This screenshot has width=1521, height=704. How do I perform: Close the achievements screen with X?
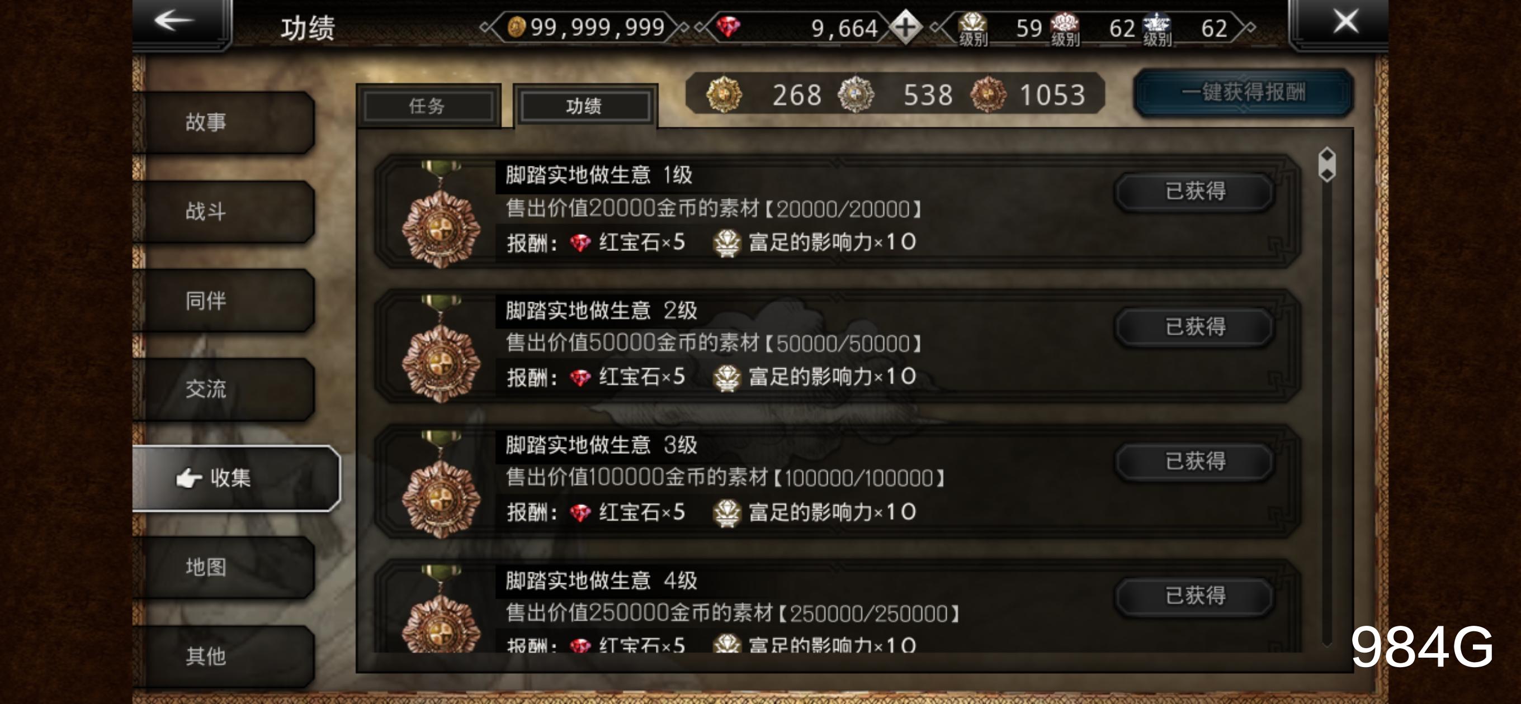(1345, 22)
